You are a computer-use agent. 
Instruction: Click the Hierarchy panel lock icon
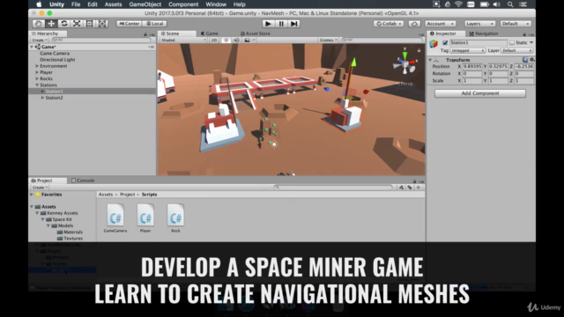145,34
